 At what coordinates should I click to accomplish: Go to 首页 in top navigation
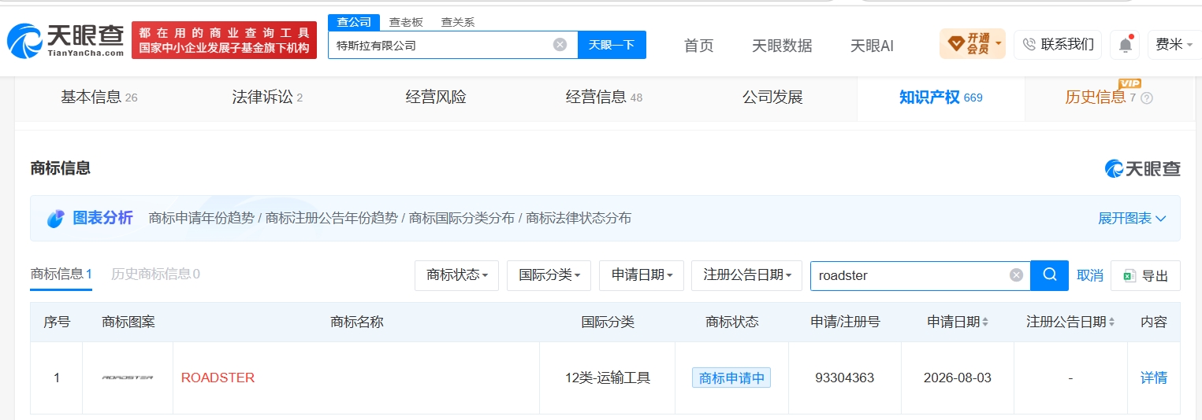(698, 46)
